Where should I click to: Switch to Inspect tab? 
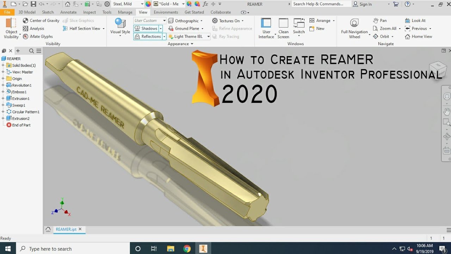[89, 12]
